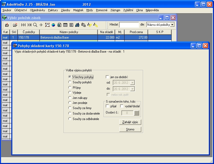
Task: Open the Pomocné menu
Action: pos(102,10)
